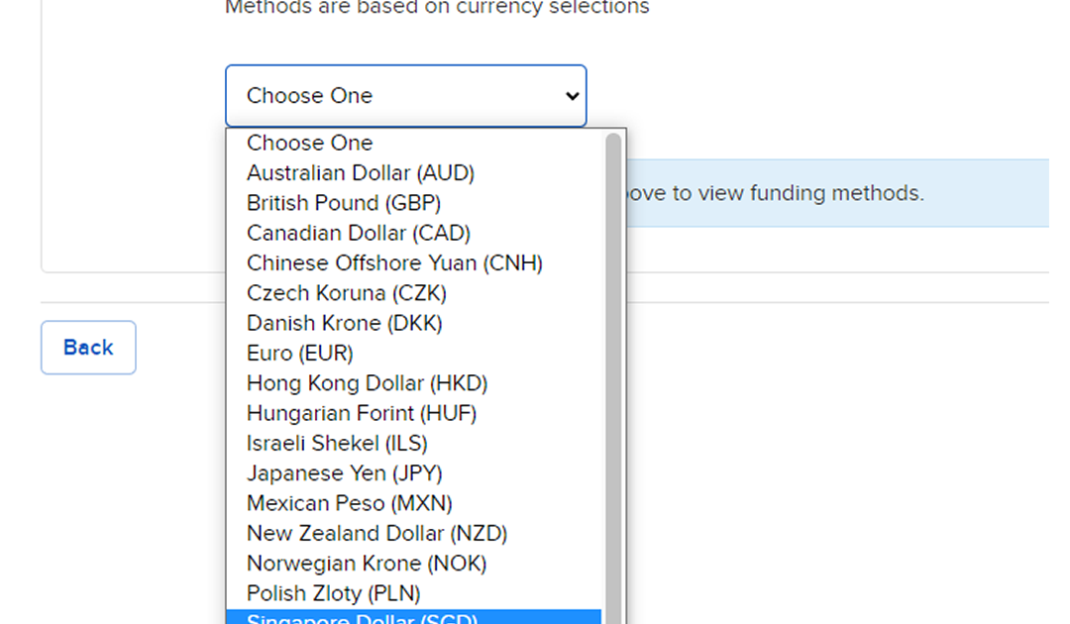This screenshot has height=624, width=1070.
Task: Click the Choose One currency dropdown box
Action: pos(405,96)
